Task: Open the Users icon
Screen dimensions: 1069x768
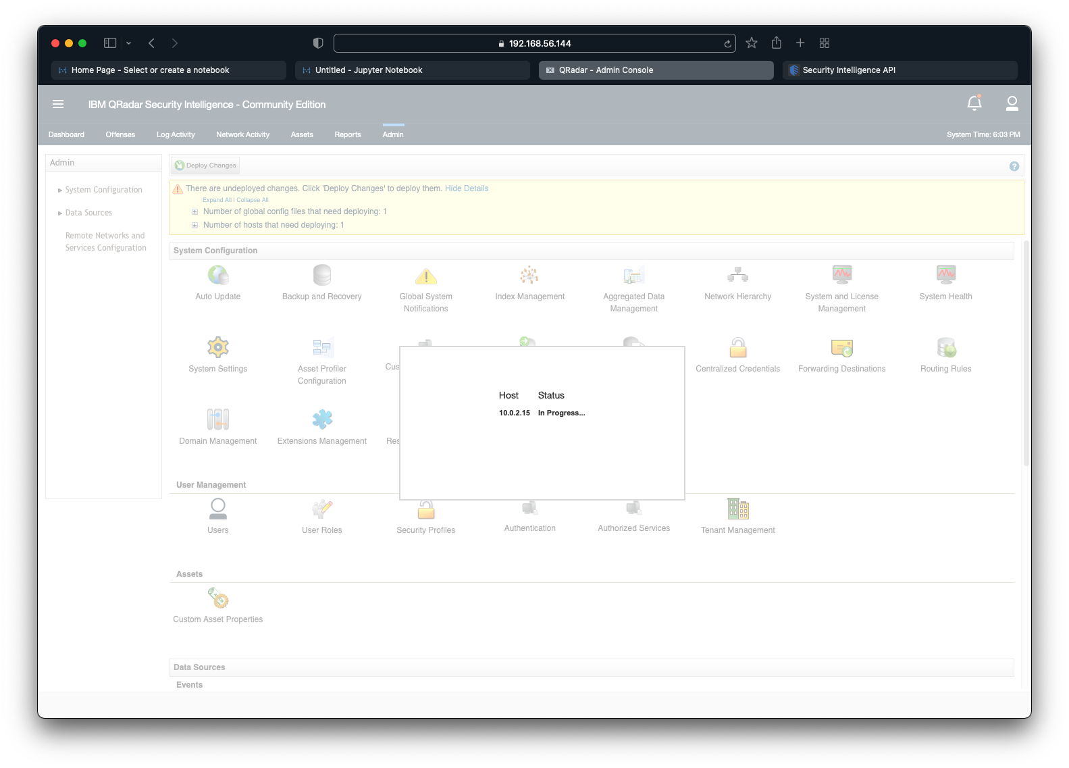Action: [x=218, y=509]
